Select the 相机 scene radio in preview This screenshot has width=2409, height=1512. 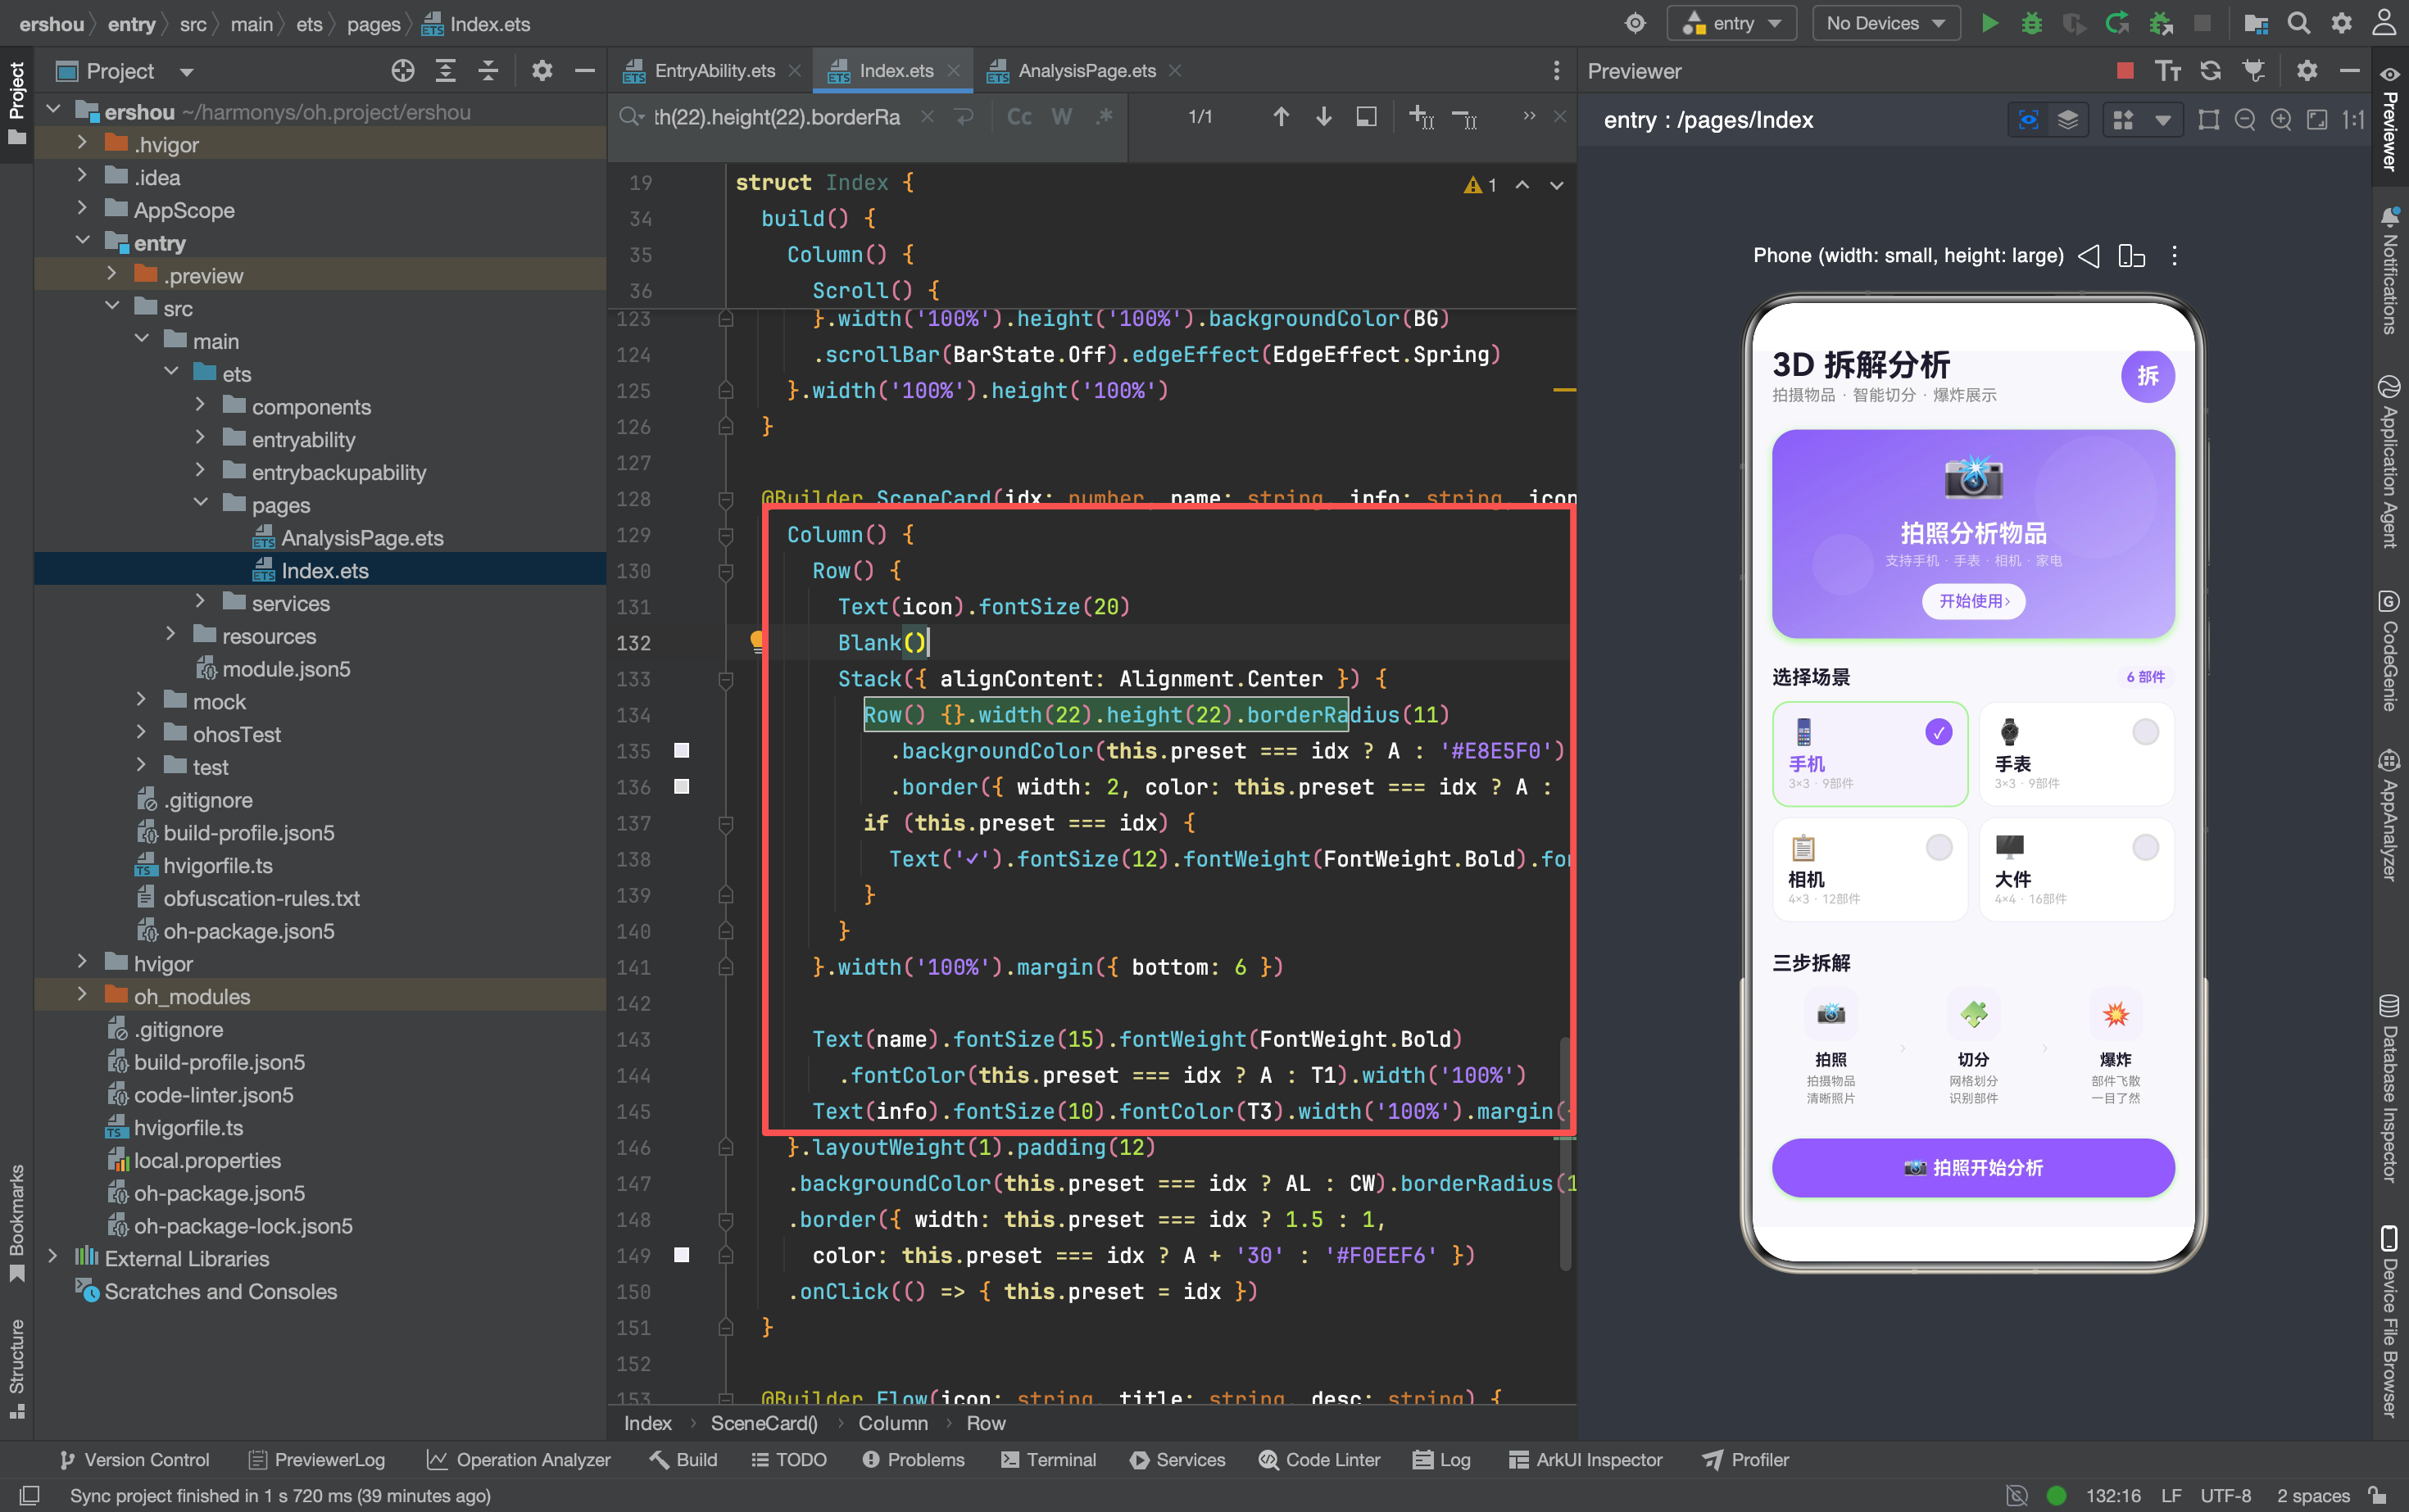1939,848
